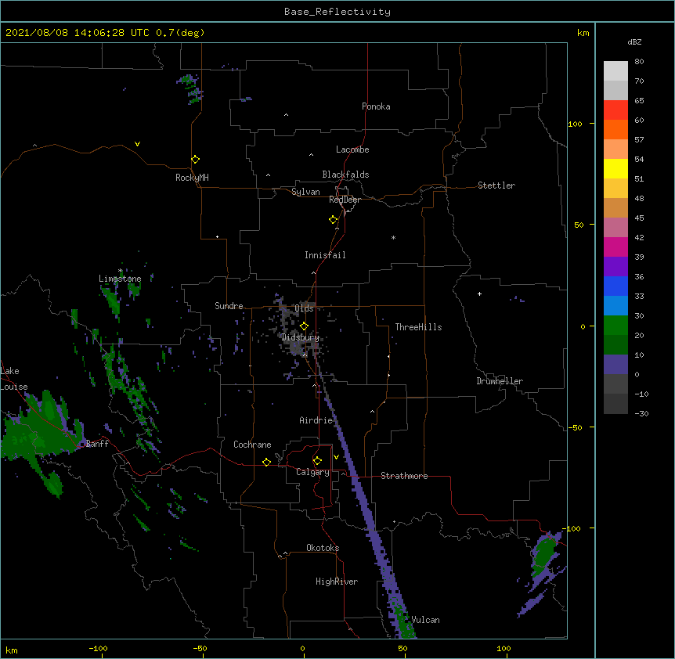The image size is (675, 659).
Task: Click the white plus marker north of Drumheller
Action: coord(479,293)
